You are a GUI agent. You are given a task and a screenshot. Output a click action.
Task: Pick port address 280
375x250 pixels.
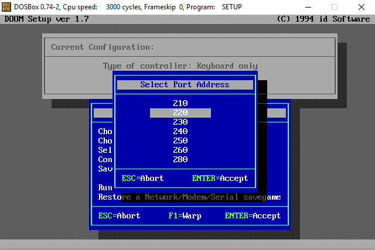pyautogui.click(x=180, y=159)
